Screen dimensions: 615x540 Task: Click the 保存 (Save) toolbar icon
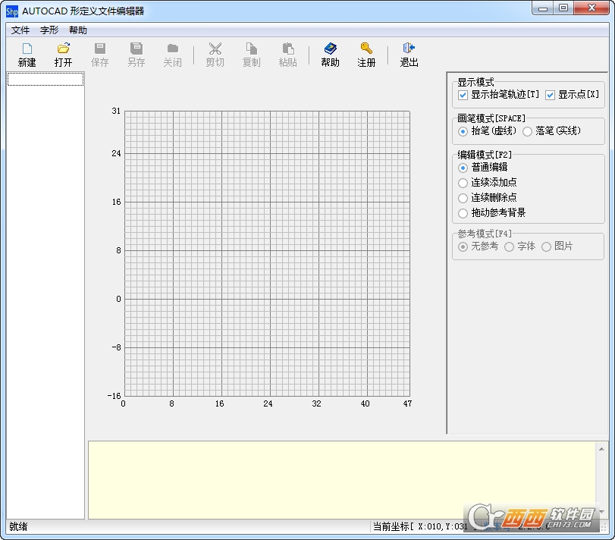tap(100, 49)
